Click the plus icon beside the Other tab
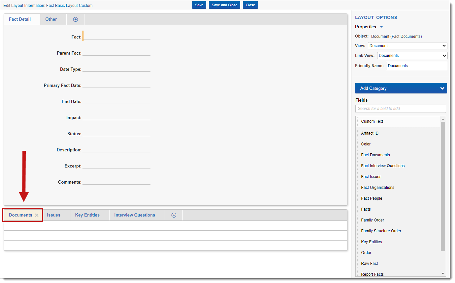Viewport: 455px width, 283px height. tap(75, 19)
